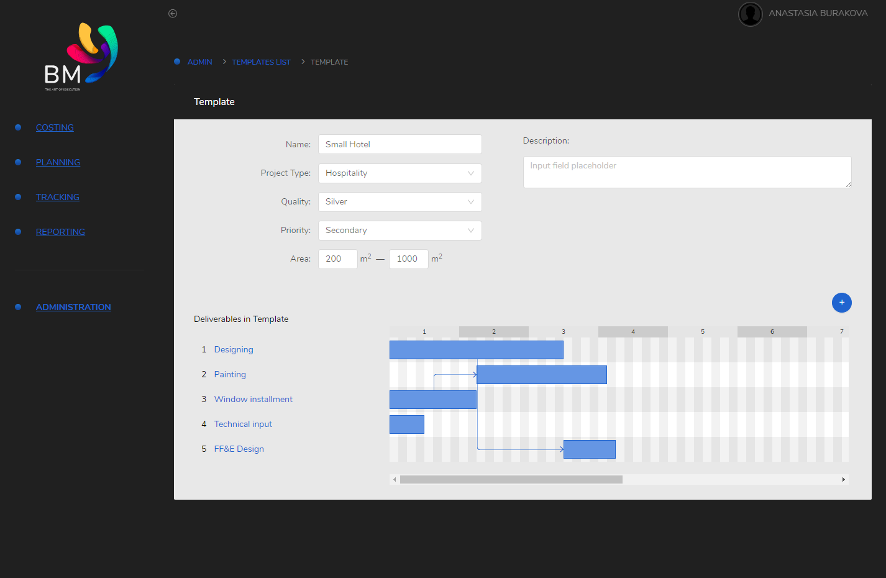The height and width of the screenshot is (578, 886).
Task: Click inside the Description placeholder field
Action: tap(687, 172)
